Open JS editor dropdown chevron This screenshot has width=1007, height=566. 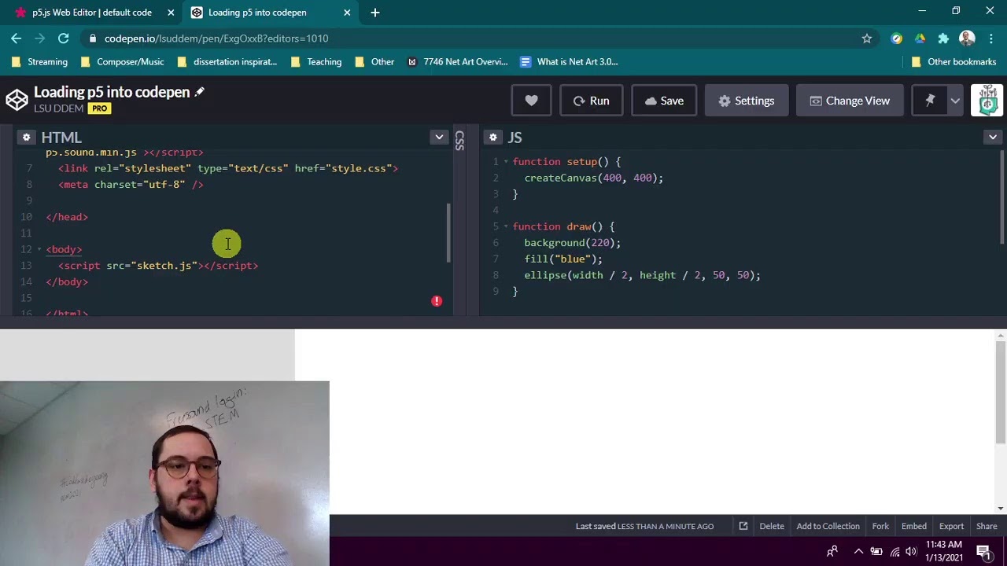click(993, 138)
